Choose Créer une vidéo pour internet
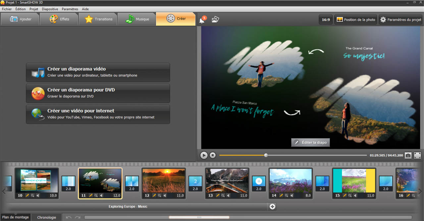The width and height of the screenshot is (424, 221). [98, 114]
